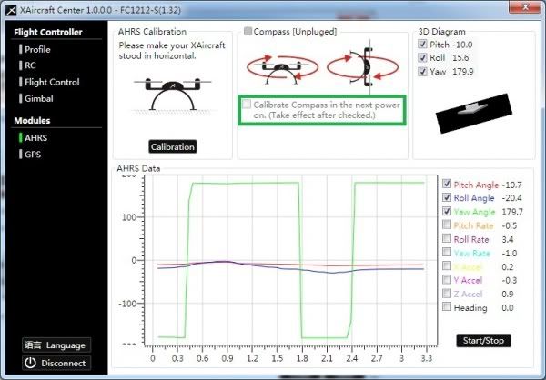Click the Yaw Angle value 179.7
Image resolution: width=546 pixels, height=380 pixels.
pos(512,212)
